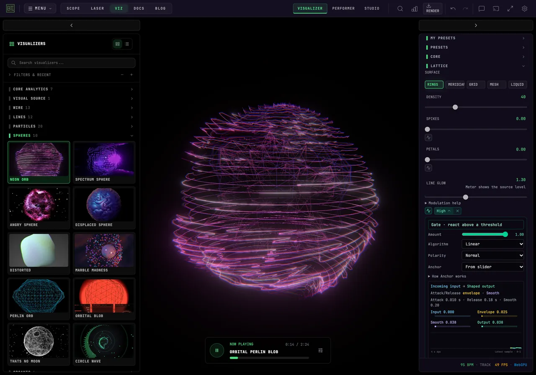This screenshot has height=375, width=536.
Task: Collapse the right settings panel
Action: (x=476, y=26)
